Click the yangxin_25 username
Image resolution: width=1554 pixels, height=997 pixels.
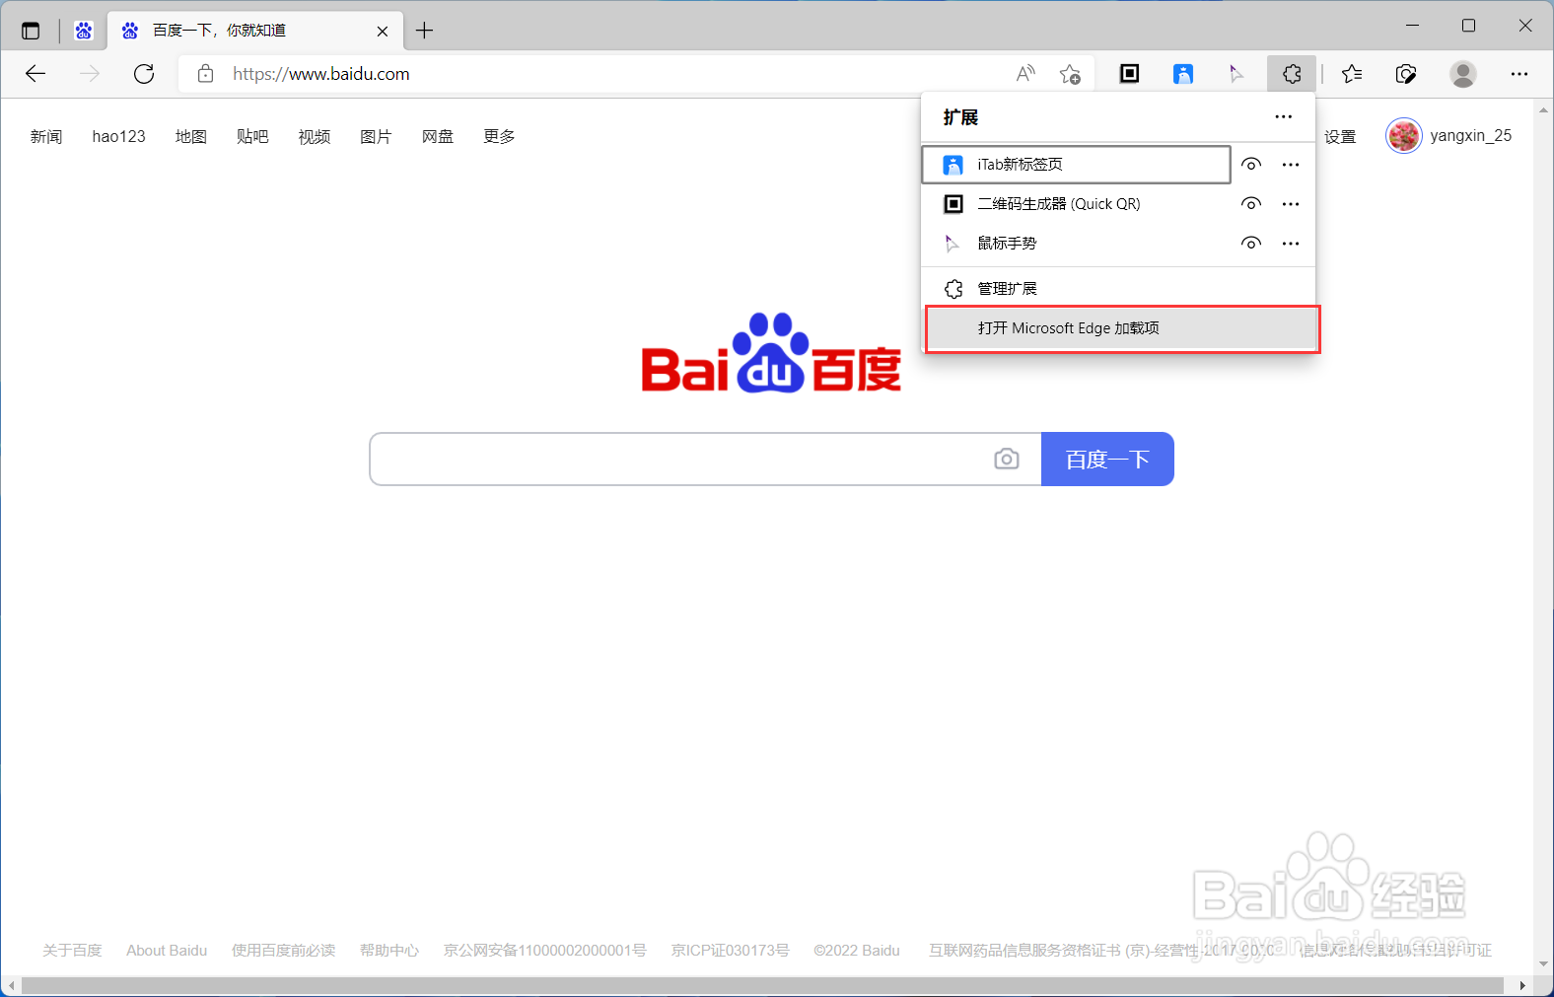1471,136
